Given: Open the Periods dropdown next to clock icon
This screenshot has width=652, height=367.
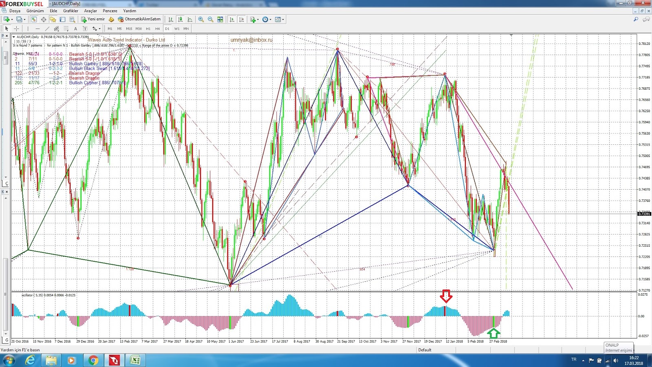Looking at the screenshot, I should [270, 19].
